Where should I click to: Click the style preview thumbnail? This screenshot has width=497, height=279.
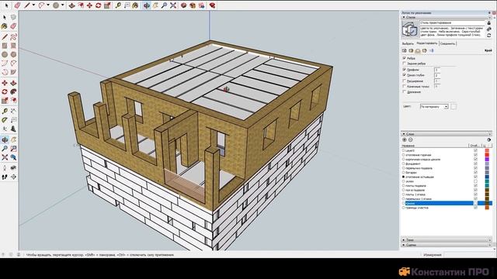pyautogui.click(x=410, y=29)
